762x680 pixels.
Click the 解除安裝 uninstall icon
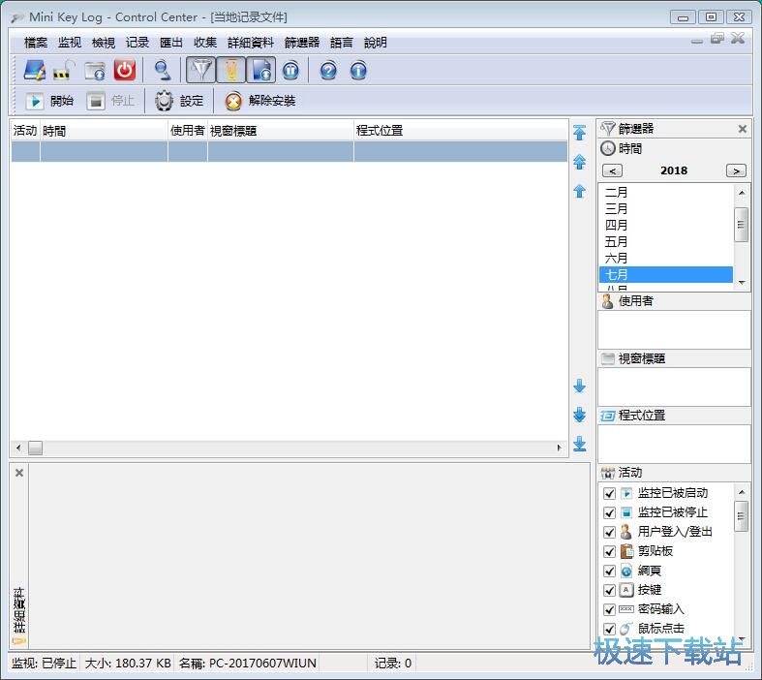tap(233, 101)
